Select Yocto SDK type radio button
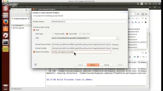This screenshot has width=163, height=91. coord(67,34)
